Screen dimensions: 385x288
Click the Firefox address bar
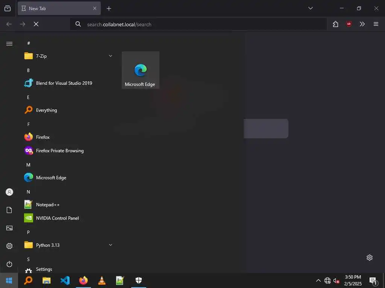(x=199, y=24)
